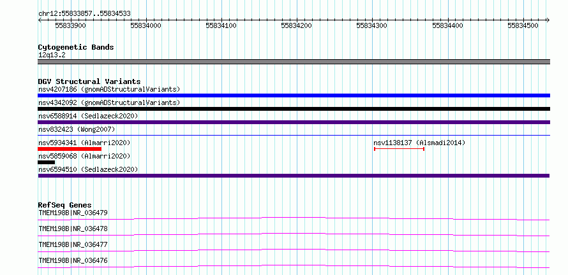
Task: Open variant label nsv6588914 (Sedlazeck2020)
Action: (x=88, y=116)
